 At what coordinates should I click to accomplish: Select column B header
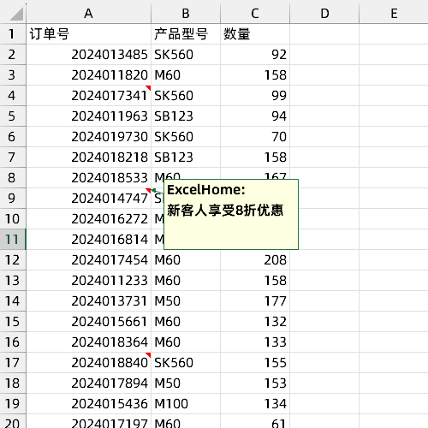[x=186, y=14]
